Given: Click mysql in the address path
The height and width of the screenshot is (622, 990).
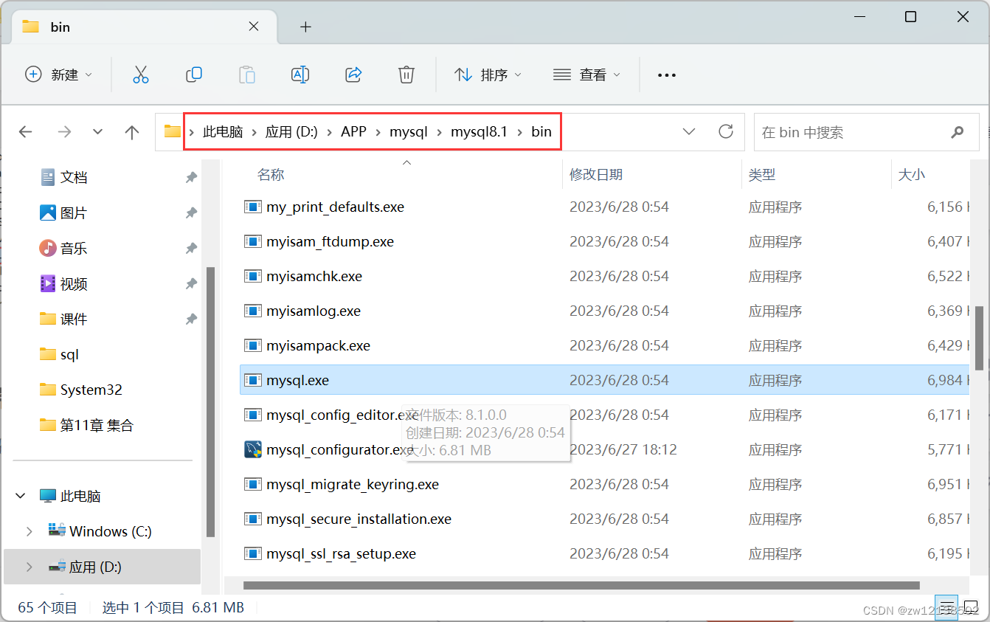Looking at the screenshot, I should [x=409, y=132].
